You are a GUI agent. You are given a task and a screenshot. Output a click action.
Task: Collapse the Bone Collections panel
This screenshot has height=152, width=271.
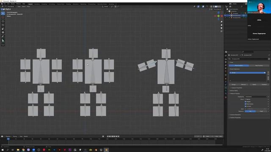(235, 69)
